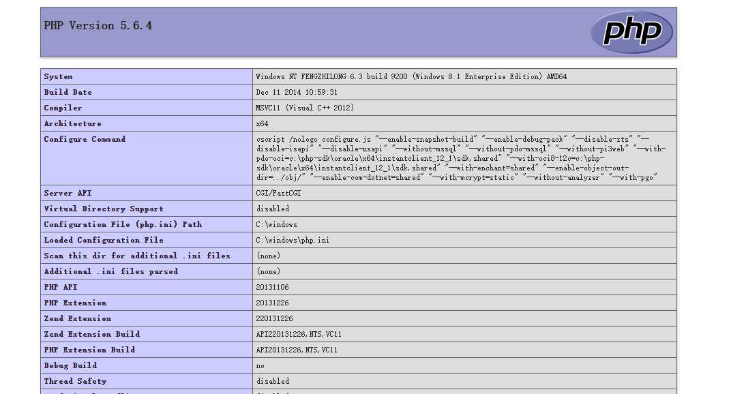This screenshot has width=731, height=394.
Task: Click the Compiler label
Action: [63, 108]
